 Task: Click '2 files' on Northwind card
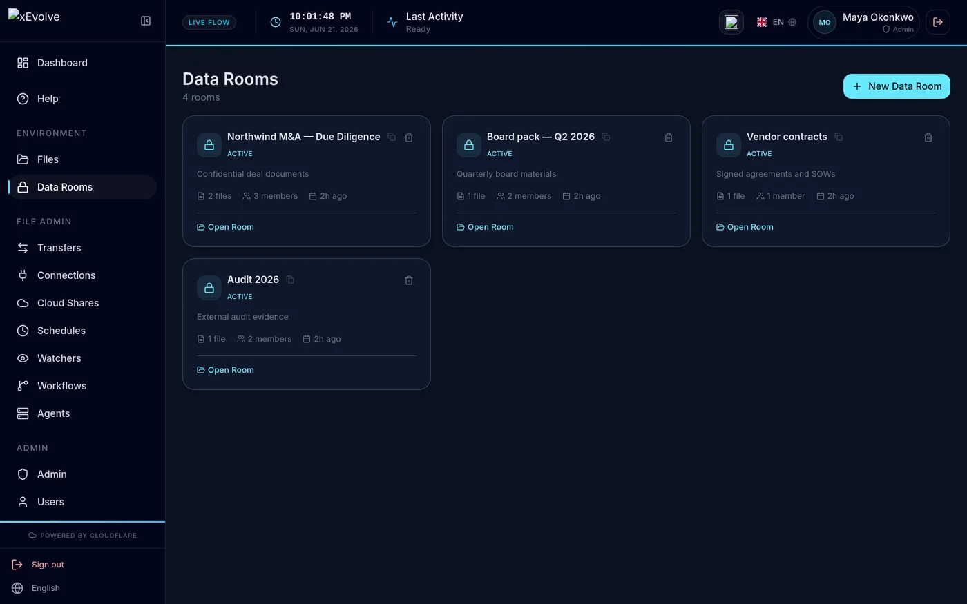214,196
